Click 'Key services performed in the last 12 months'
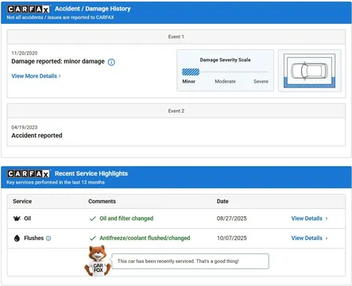Viewport: 352px width, 286px height. (x=56, y=183)
